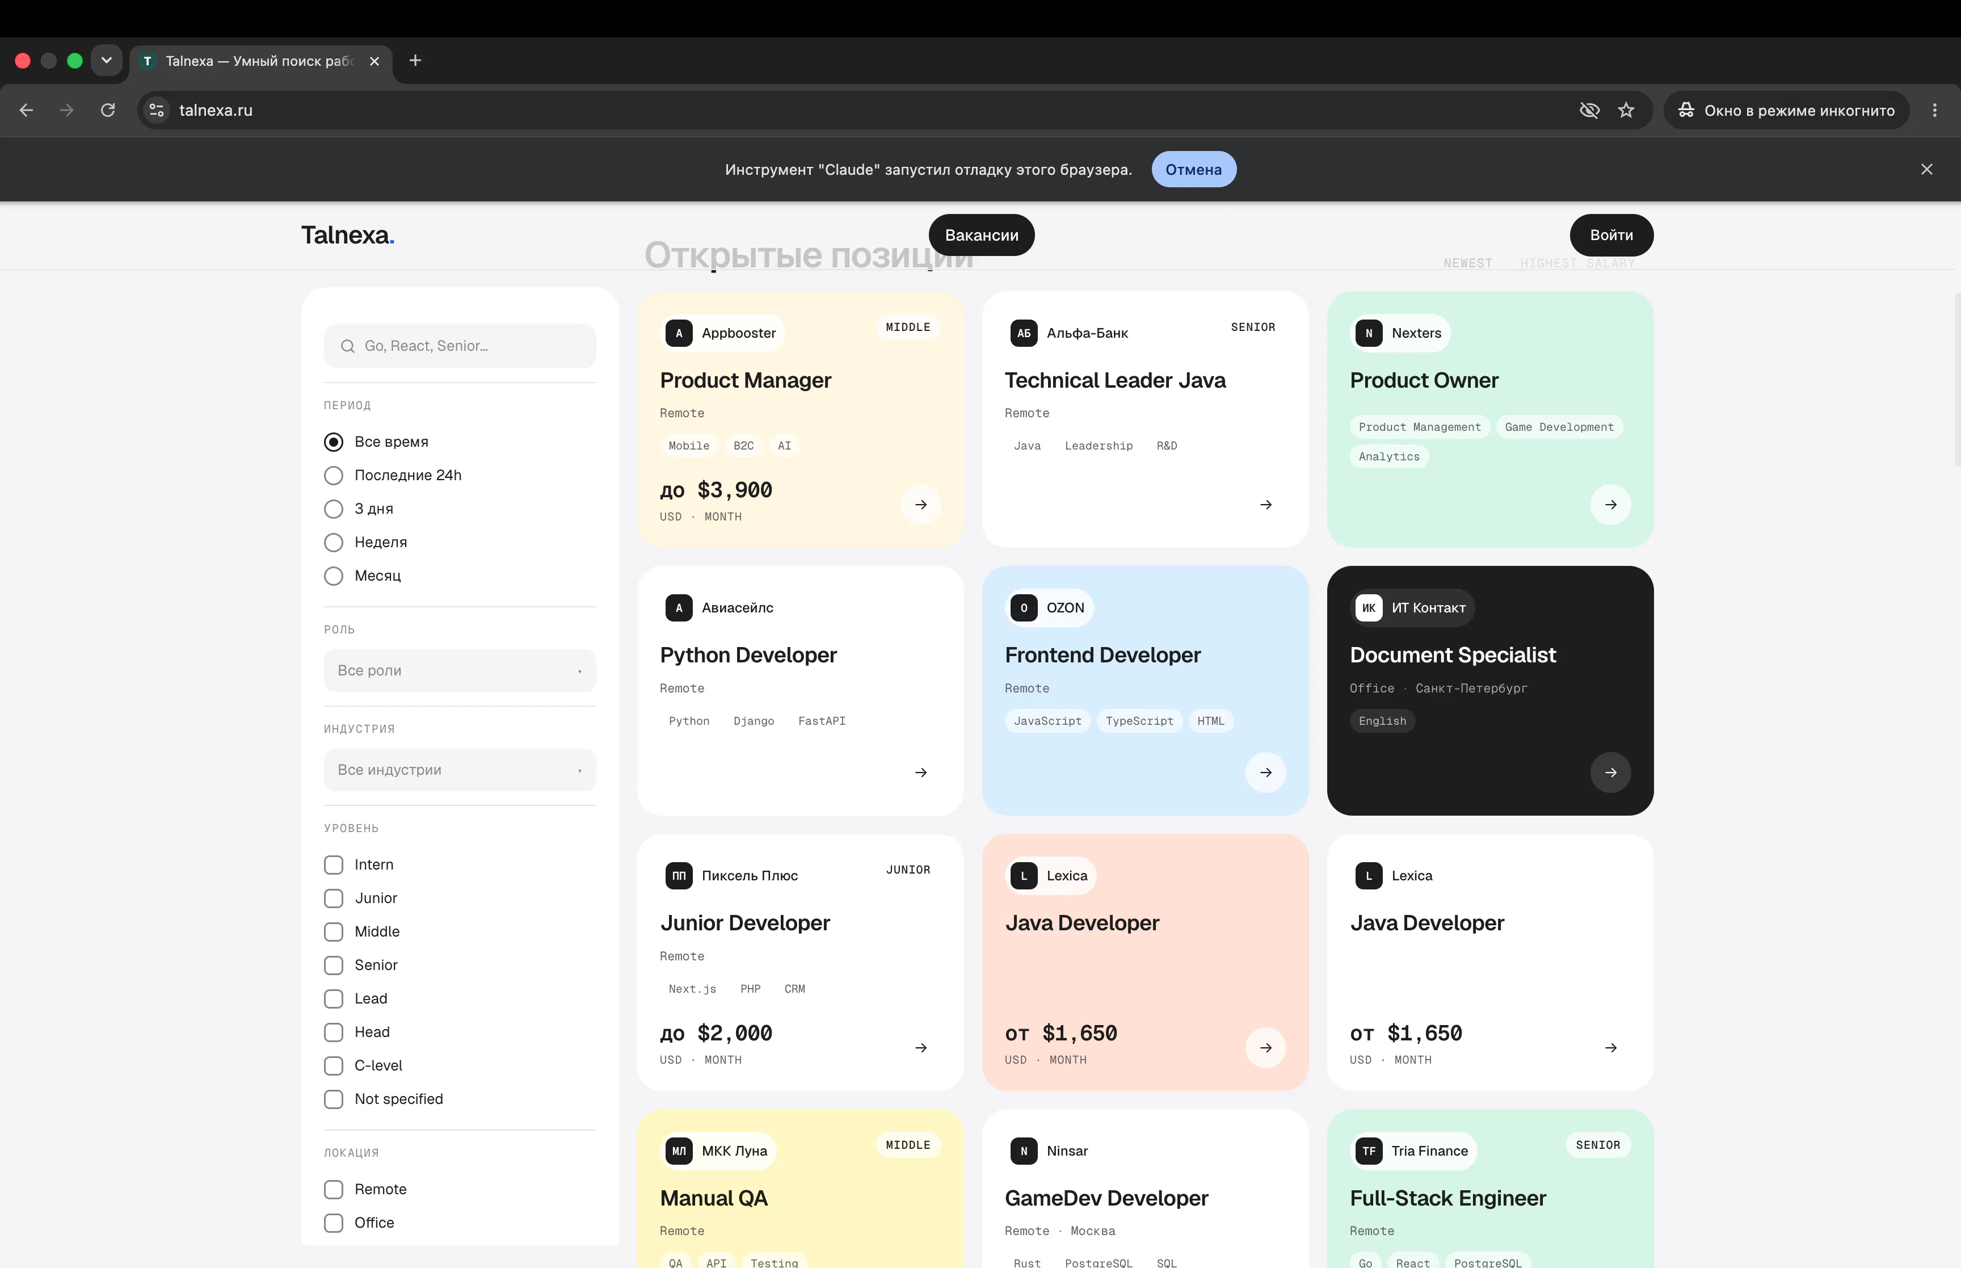
Task: Open site information icon in address bar
Action: pos(157,110)
